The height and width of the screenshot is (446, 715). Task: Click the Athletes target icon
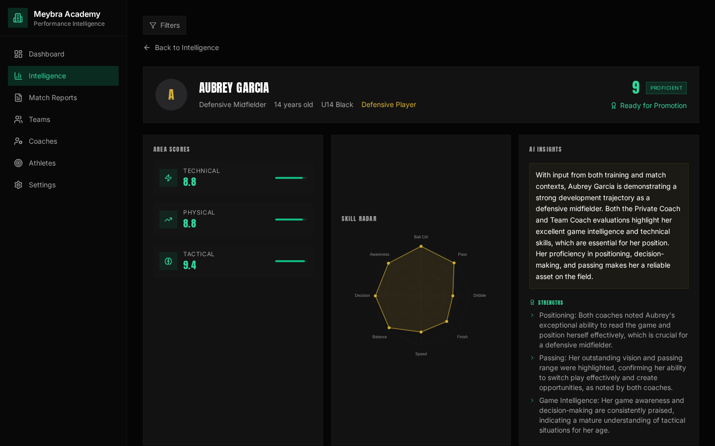18,163
